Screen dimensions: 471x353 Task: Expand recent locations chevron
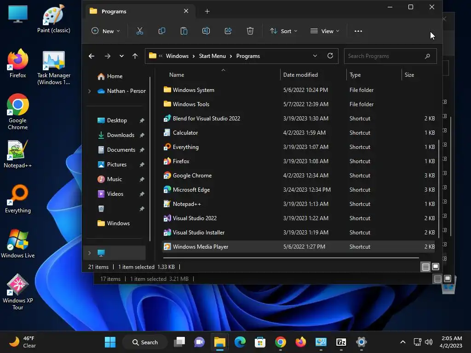point(121,56)
